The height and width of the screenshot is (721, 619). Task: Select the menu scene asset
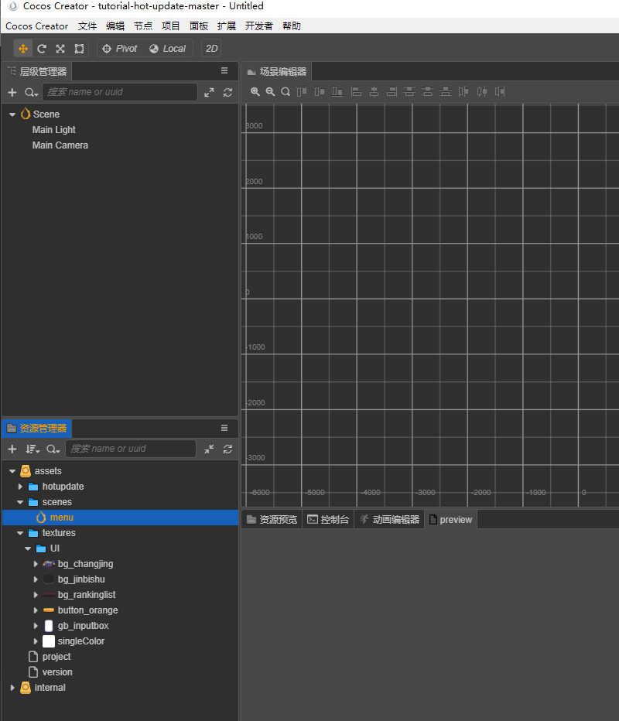click(121, 518)
